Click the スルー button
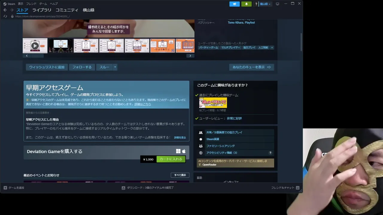383x215 pixels. click(x=104, y=67)
